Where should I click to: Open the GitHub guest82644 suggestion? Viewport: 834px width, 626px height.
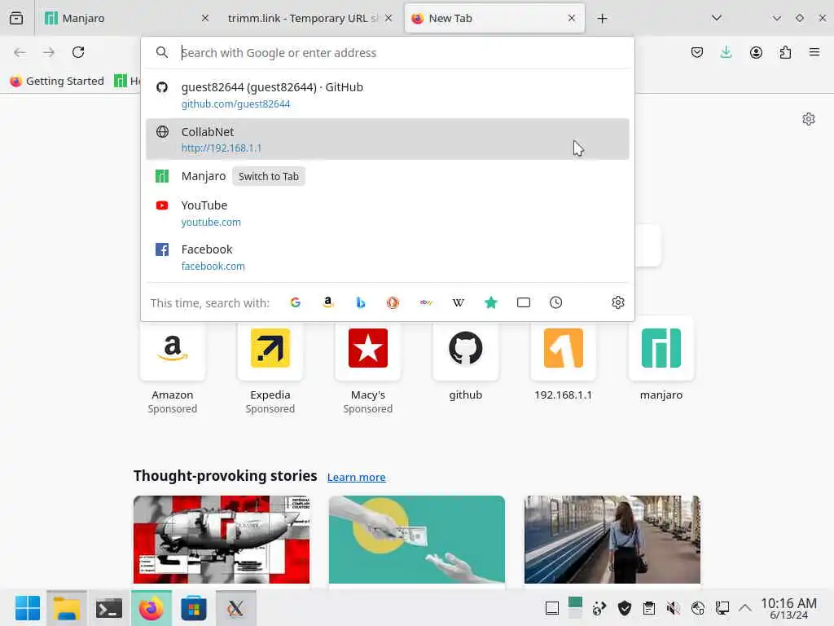[x=387, y=95]
